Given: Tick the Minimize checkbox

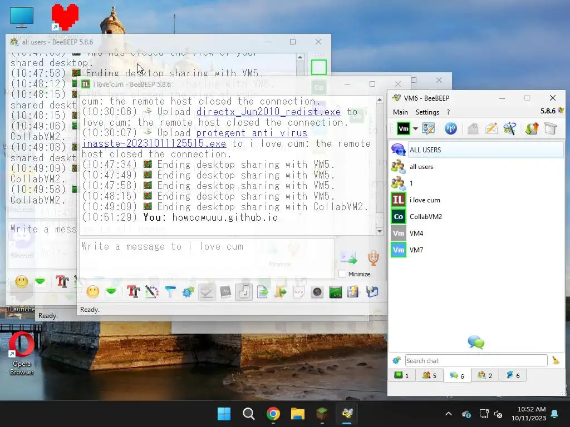Looking at the screenshot, I should pyautogui.click(x=342, y=274).
